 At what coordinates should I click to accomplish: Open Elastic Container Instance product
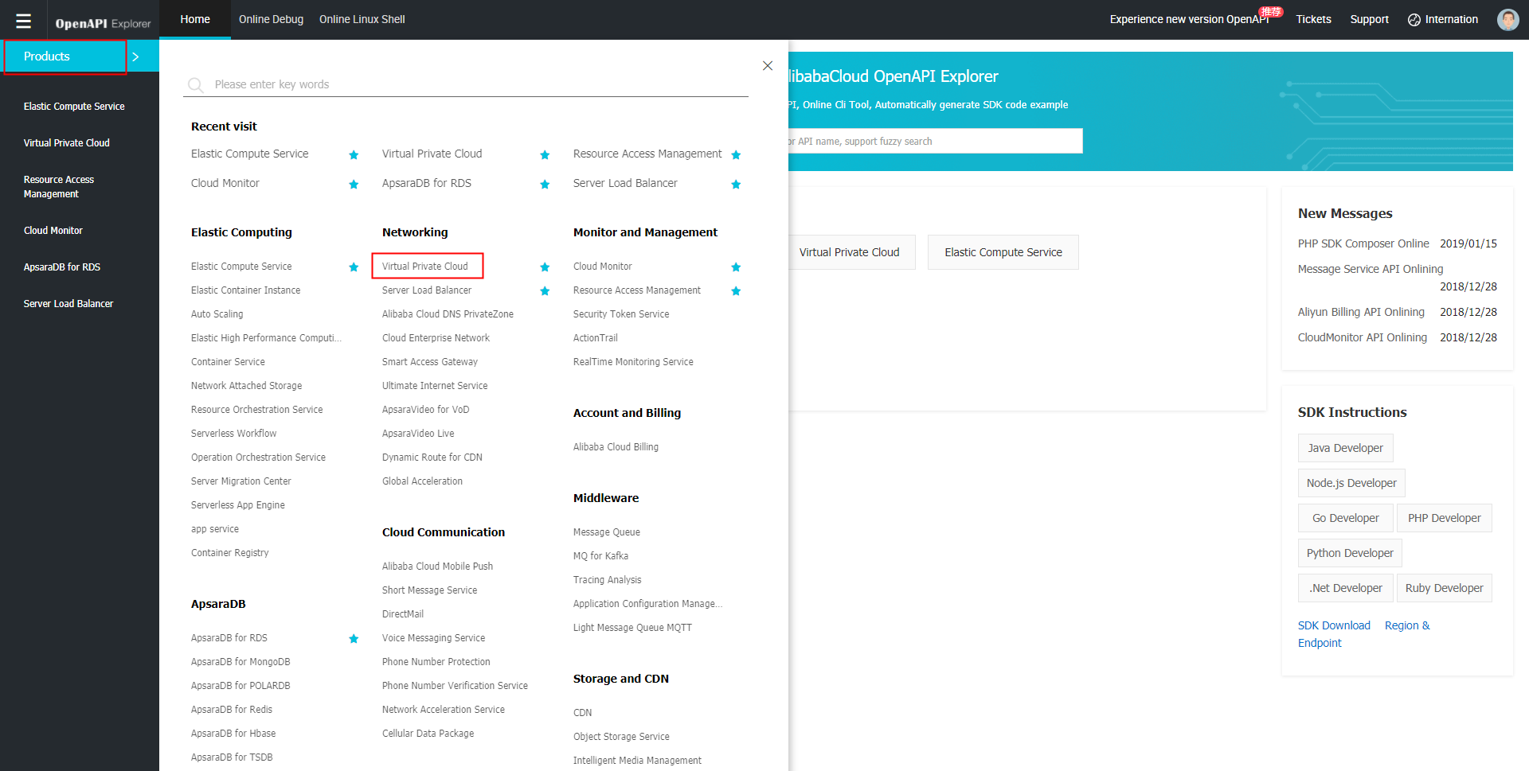click(246, 290)
